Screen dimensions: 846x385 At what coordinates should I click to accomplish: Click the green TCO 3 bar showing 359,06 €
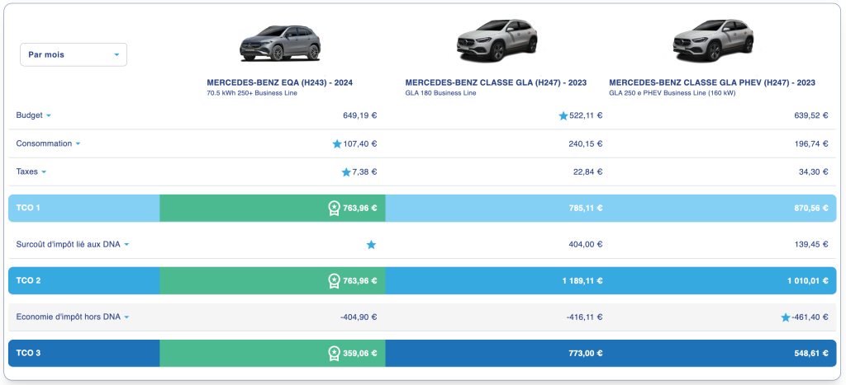[272, 353]
